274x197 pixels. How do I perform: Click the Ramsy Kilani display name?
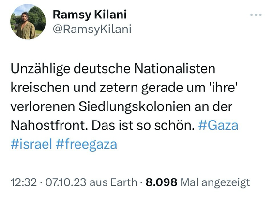click(90, 15)
